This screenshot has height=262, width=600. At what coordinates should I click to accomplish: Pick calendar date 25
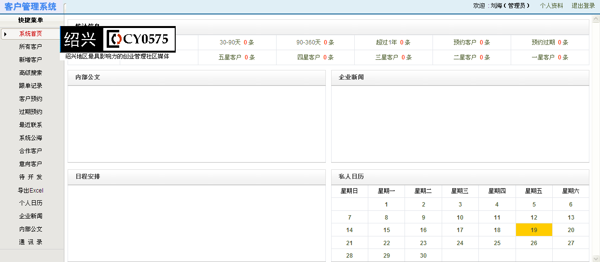tap(497, 243)
